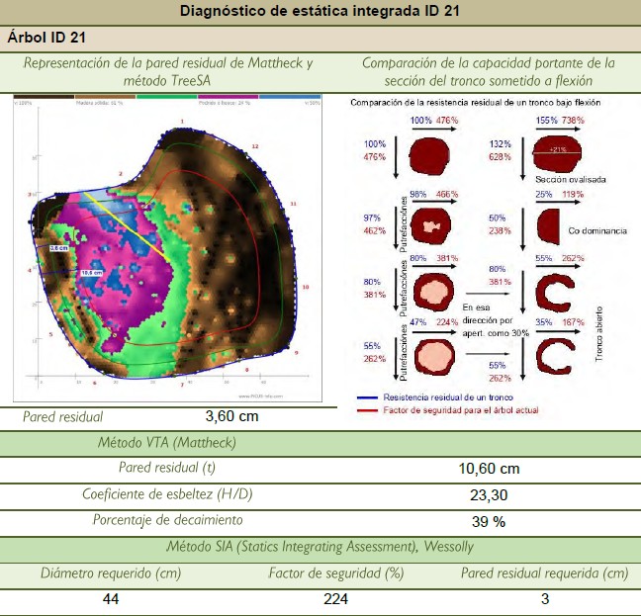Click the 'Método SIA' Wessolly section header
The height and width of the screenshot is (616, 641).
pyautogui.click(x=320, y=547)
